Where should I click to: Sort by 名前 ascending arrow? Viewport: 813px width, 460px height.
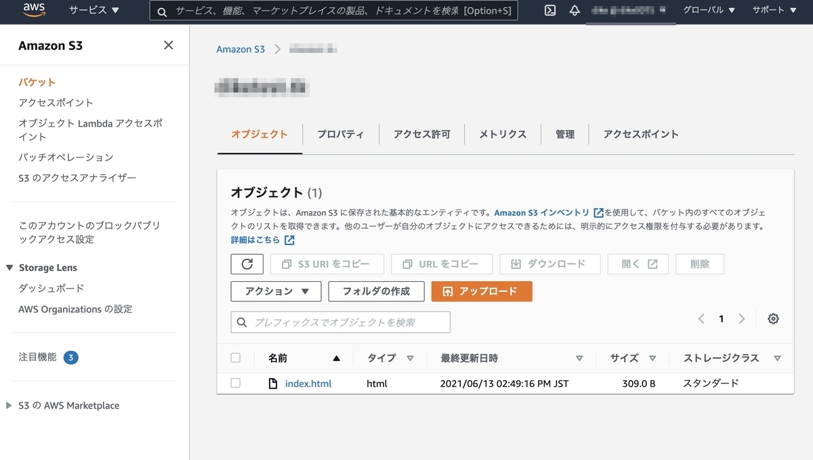click(337, 358)
